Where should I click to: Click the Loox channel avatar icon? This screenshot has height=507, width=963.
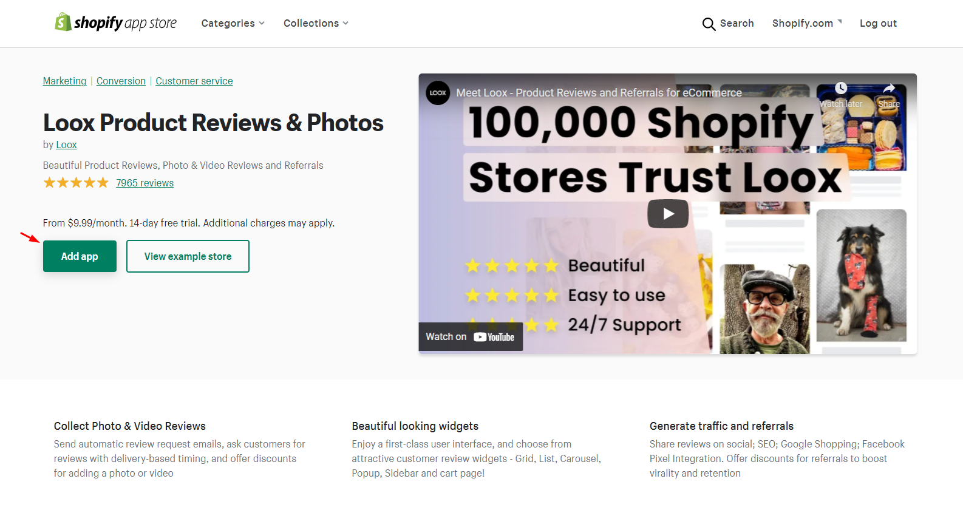pos(438,93)
